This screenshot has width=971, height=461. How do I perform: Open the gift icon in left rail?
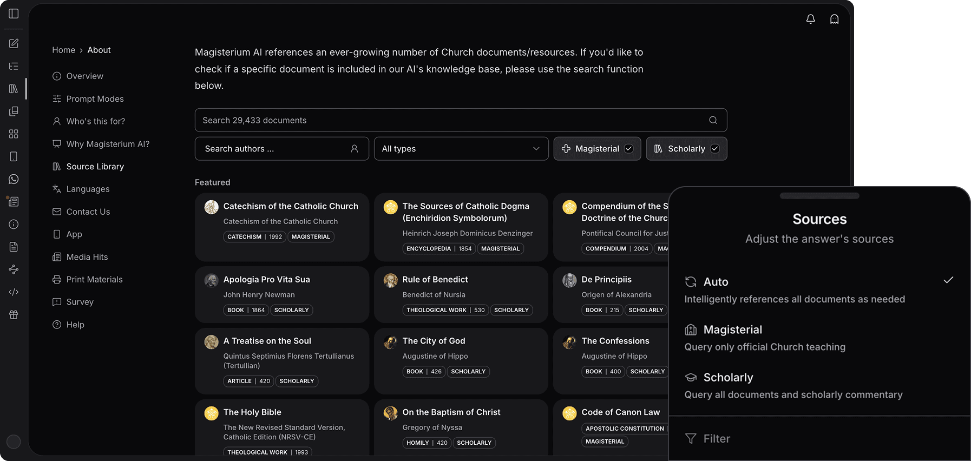[14, 314]
